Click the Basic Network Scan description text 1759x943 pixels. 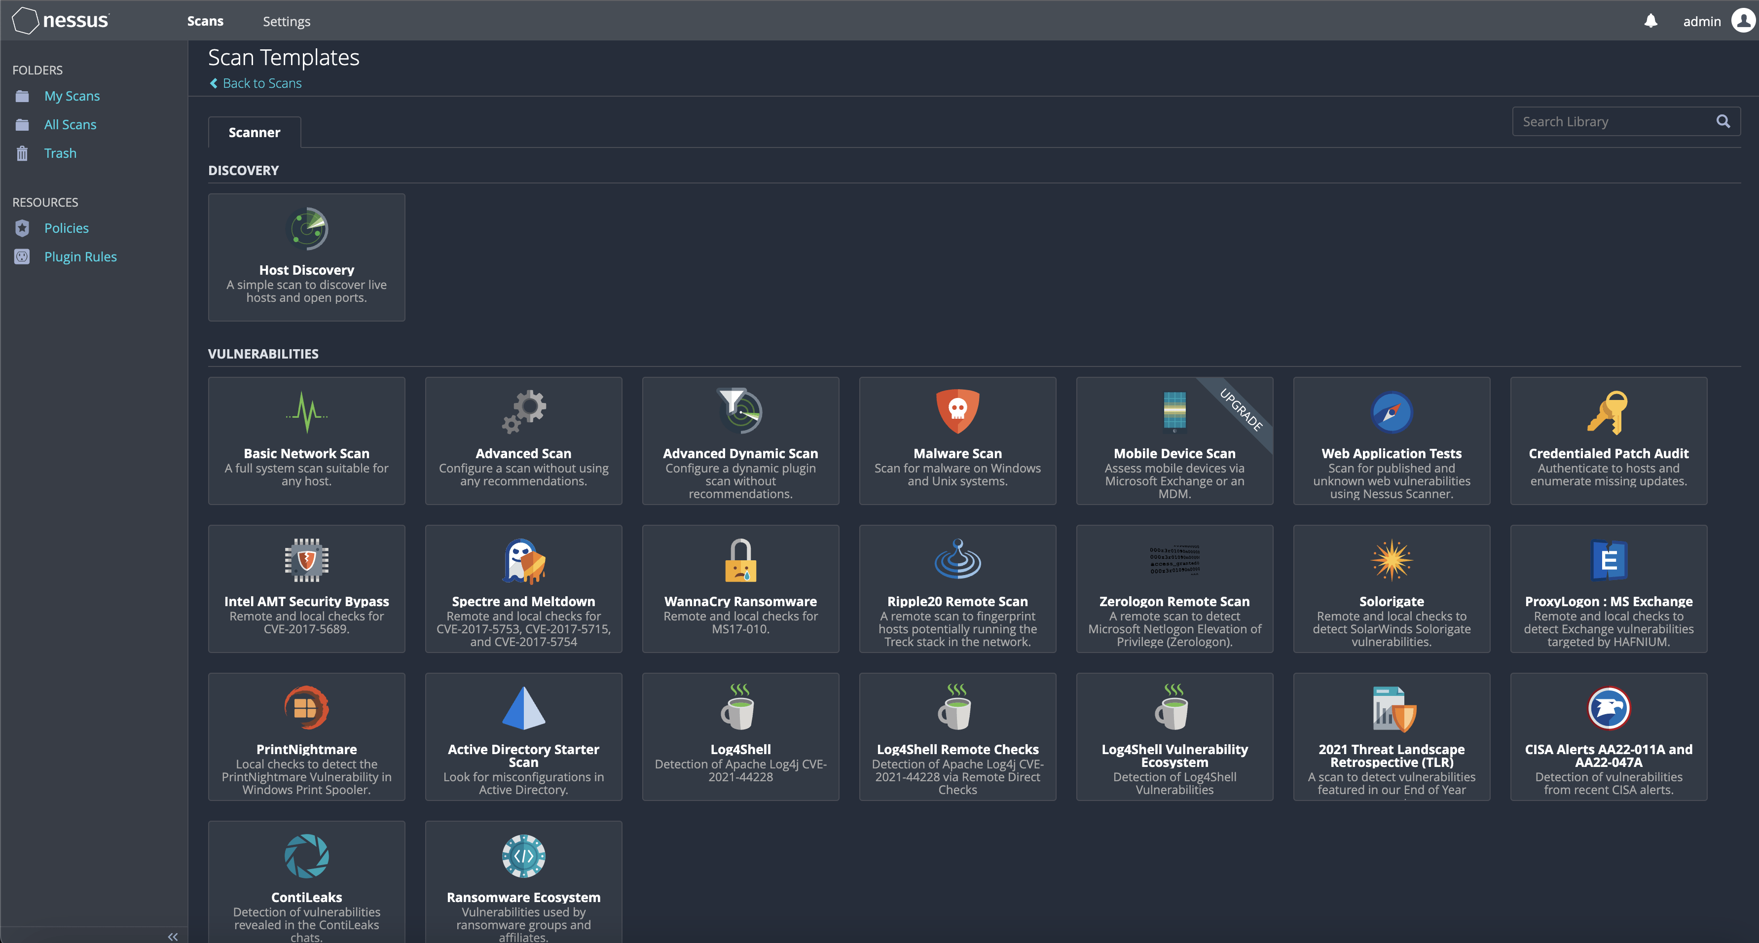307,474
